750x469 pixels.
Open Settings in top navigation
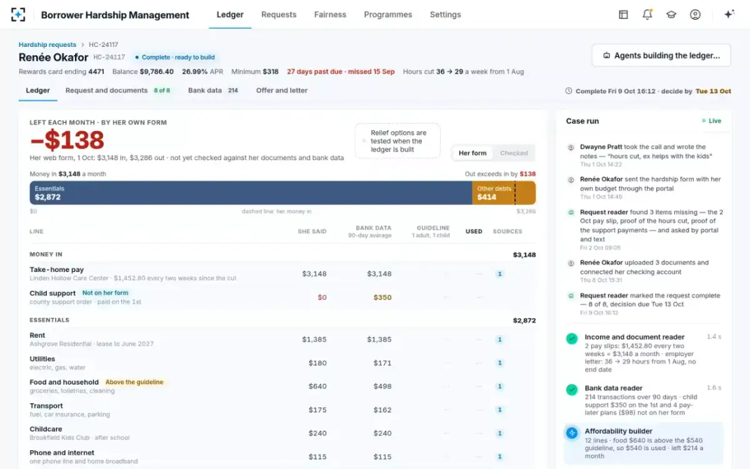(446, 14)
